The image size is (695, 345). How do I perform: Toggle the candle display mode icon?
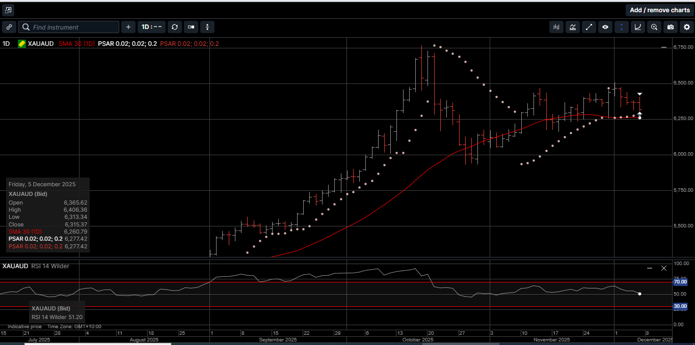click(x=191, y=27)
